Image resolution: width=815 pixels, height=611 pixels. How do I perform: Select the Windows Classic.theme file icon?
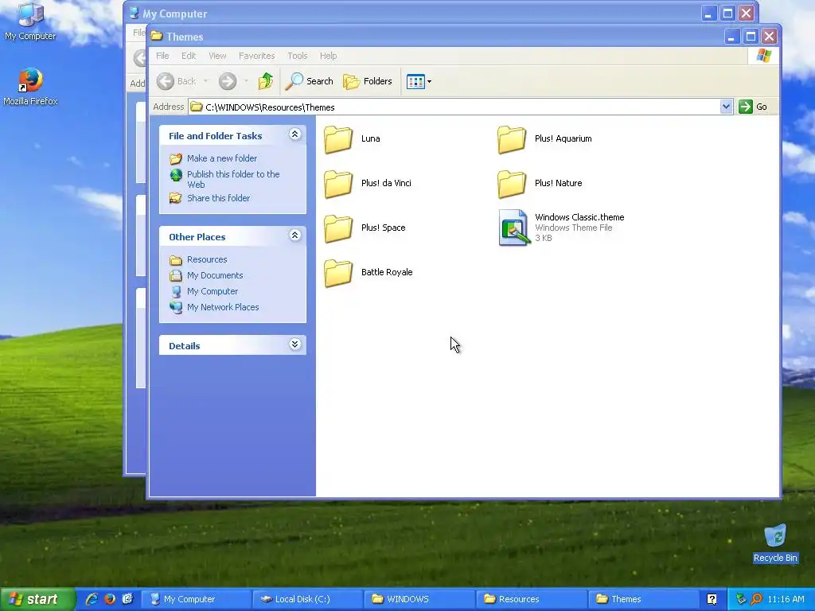pos(515,228)
